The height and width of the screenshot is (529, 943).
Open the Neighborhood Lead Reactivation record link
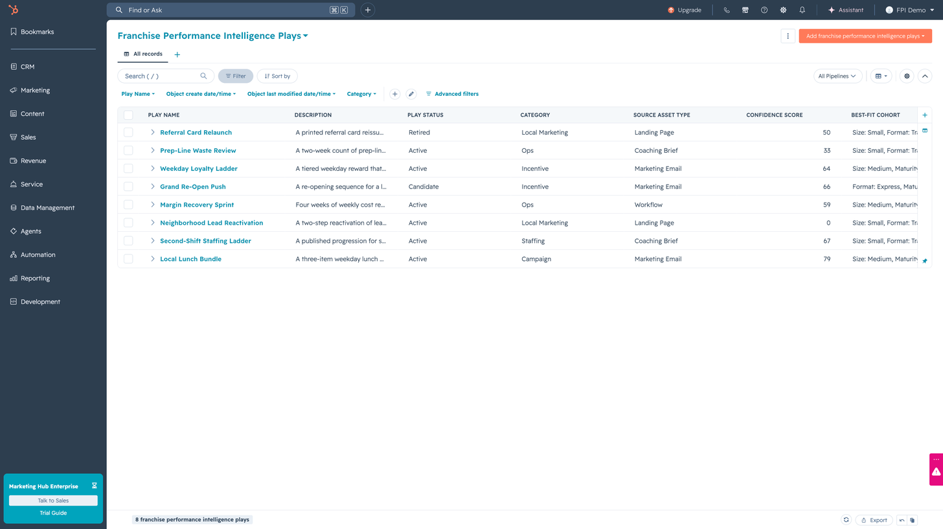212,223
